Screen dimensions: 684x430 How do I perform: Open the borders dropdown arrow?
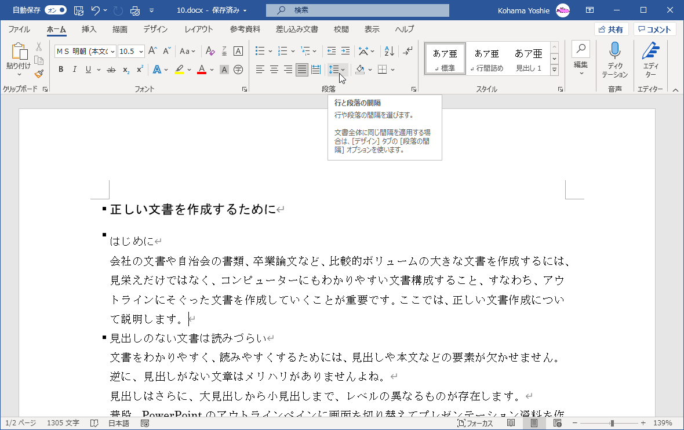click(x=392, y=70)
